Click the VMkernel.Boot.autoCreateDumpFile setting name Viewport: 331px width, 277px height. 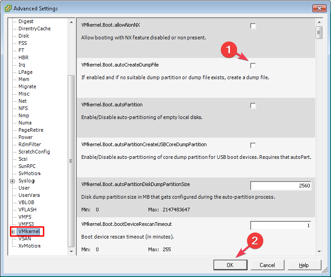120,65
